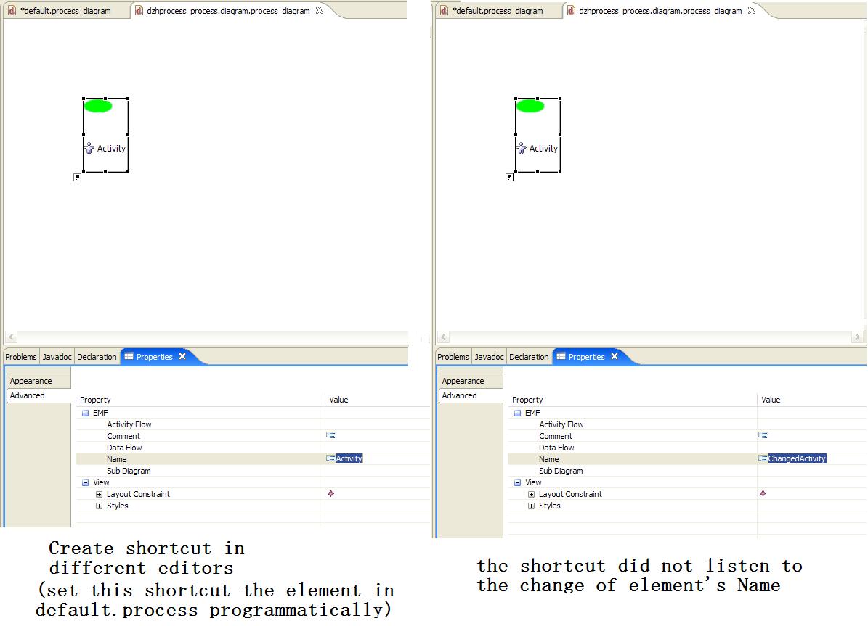Edit Name value 'ChangedActivity' in right Properties

coord(797,458)
